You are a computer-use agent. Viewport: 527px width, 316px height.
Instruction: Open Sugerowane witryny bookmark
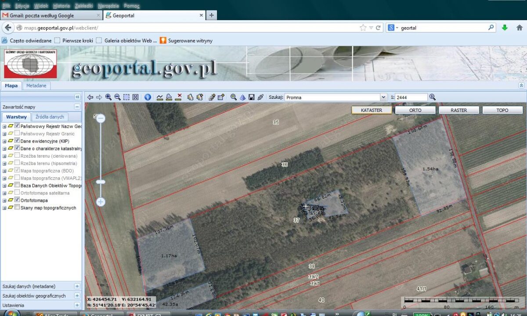(x=186, y=40)
